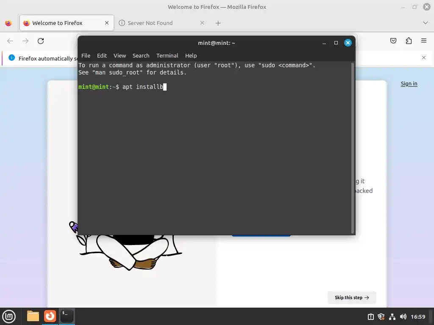Close the terminal window
Screen dimensions: 434x325
[x=348, y=43]
